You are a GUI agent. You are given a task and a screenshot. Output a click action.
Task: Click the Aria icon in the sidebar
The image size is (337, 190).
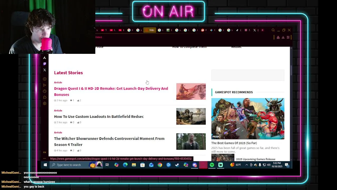click(x=44, y=58)
